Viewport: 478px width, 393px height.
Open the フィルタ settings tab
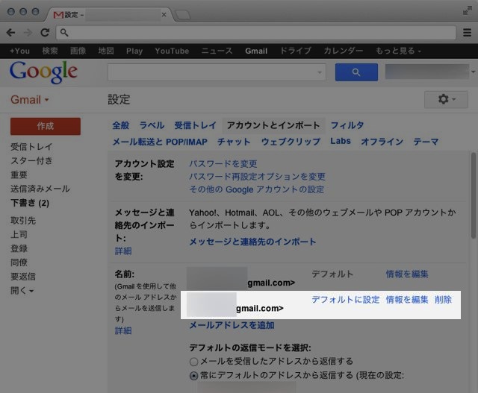[347, 125]
